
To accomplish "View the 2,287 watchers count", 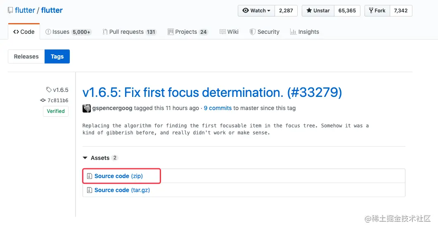I will [286, 11].
